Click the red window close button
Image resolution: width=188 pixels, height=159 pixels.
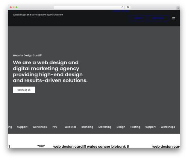(11, 7)
